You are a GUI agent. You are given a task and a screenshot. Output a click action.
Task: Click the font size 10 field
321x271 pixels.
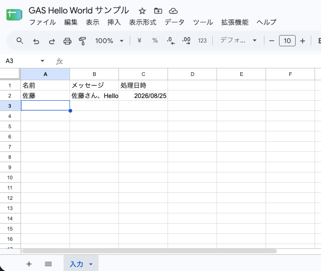[x=287, y=41]
